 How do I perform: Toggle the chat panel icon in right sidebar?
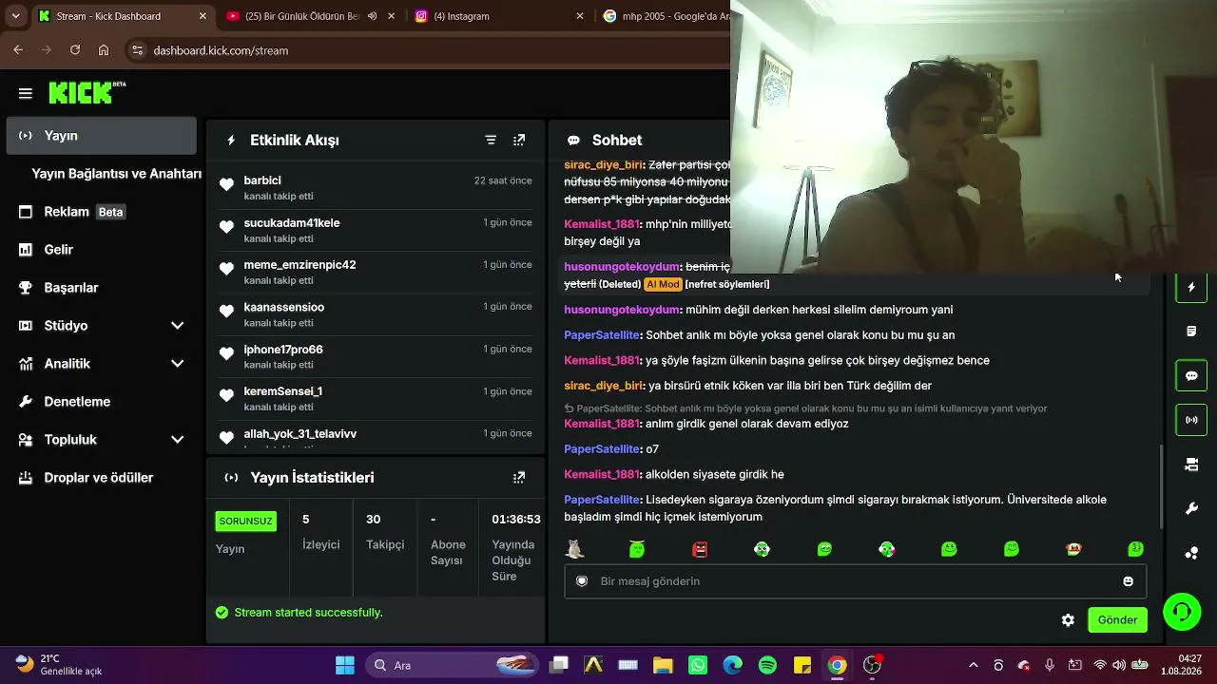coord(1191,375)
